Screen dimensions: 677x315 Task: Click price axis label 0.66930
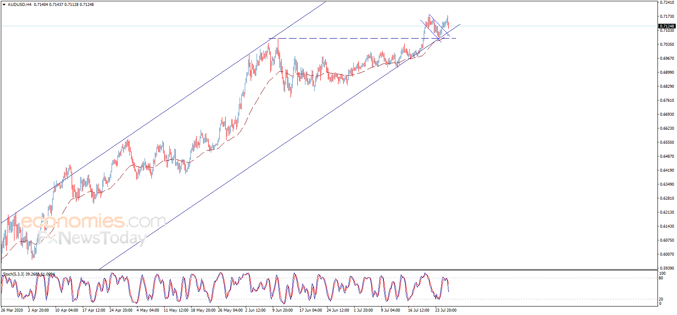(x=667, y=114)
